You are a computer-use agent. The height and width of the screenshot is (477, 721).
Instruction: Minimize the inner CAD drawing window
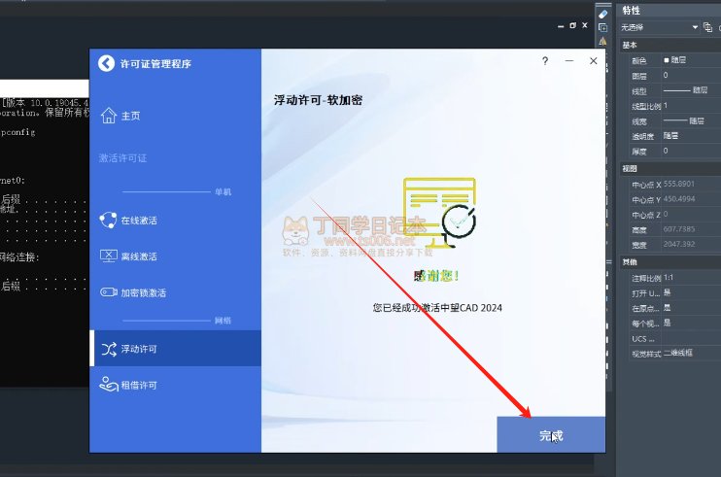[x=561, y=26]
